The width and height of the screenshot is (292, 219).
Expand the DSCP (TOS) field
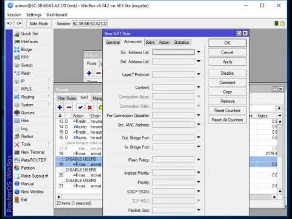(x=199, y=191)
